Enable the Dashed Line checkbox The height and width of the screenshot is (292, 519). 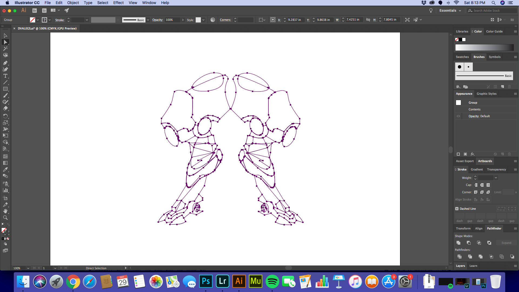point(457,209)
